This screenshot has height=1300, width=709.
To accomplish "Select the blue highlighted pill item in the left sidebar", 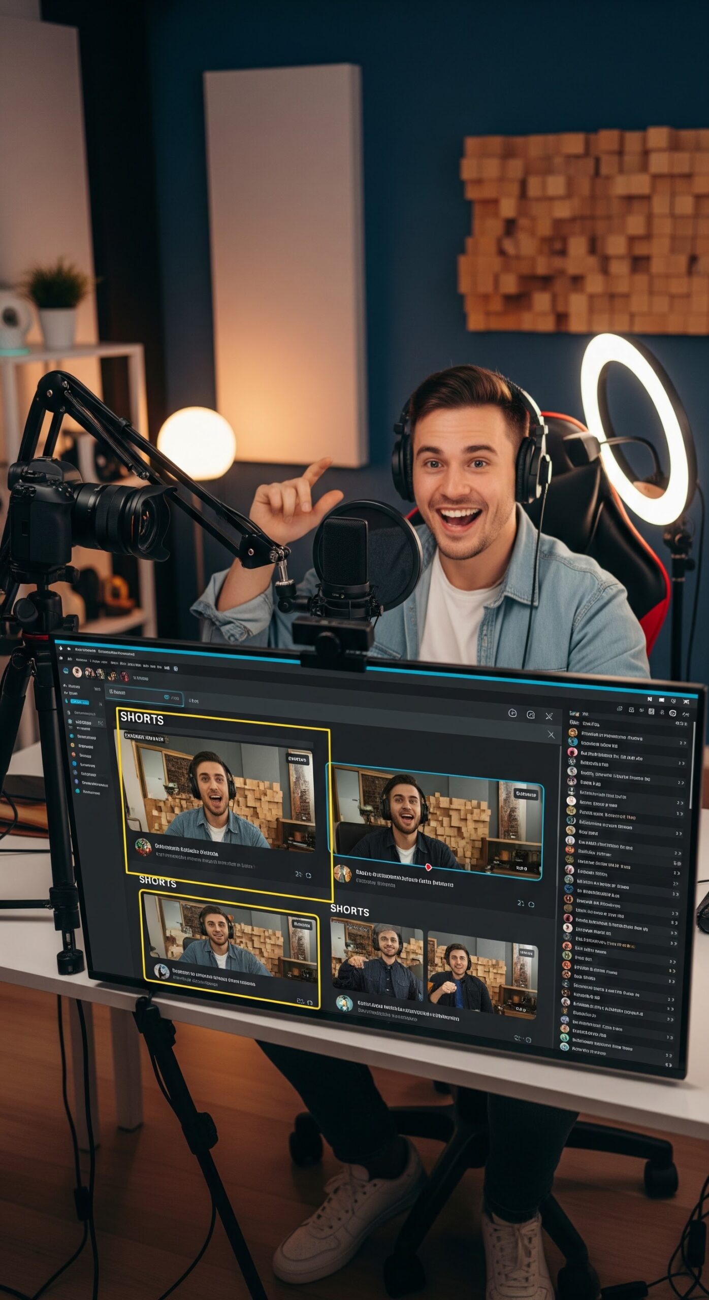I will (80, 702).
